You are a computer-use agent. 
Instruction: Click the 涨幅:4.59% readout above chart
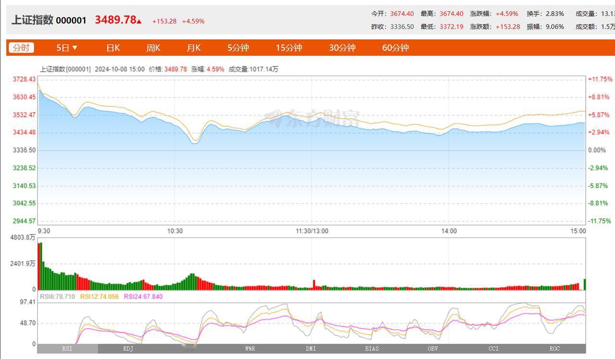[x=208, y=69]
